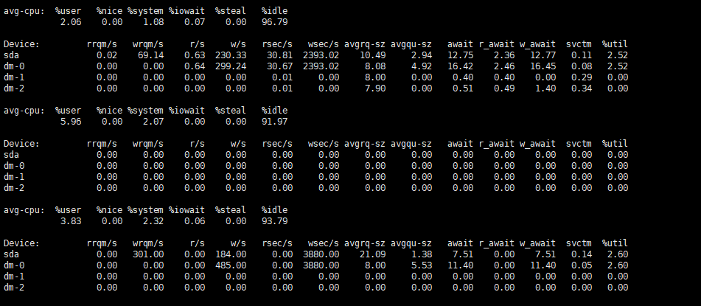Click sda w/s value 184.00
Image resolution: width=701 pixels, height=306 pixels.
point(231,254)
